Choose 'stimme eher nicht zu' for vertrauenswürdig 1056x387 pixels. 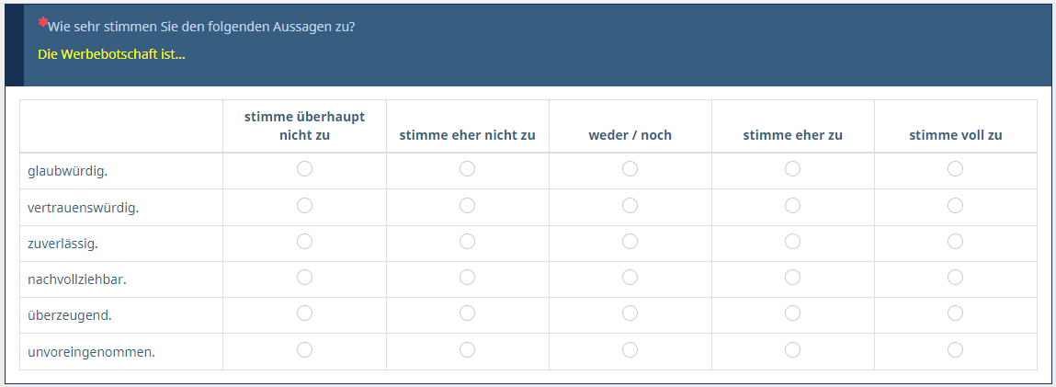(x=467, y=205)
